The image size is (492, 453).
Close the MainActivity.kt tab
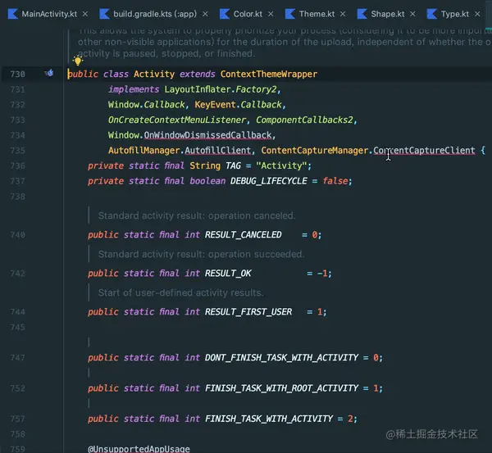click(85, 14)
